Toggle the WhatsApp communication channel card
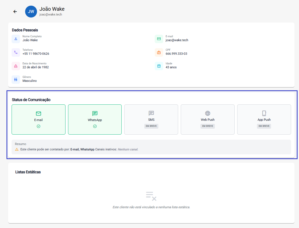This screenshot has width=299, height=228. [x=95, y=119]
